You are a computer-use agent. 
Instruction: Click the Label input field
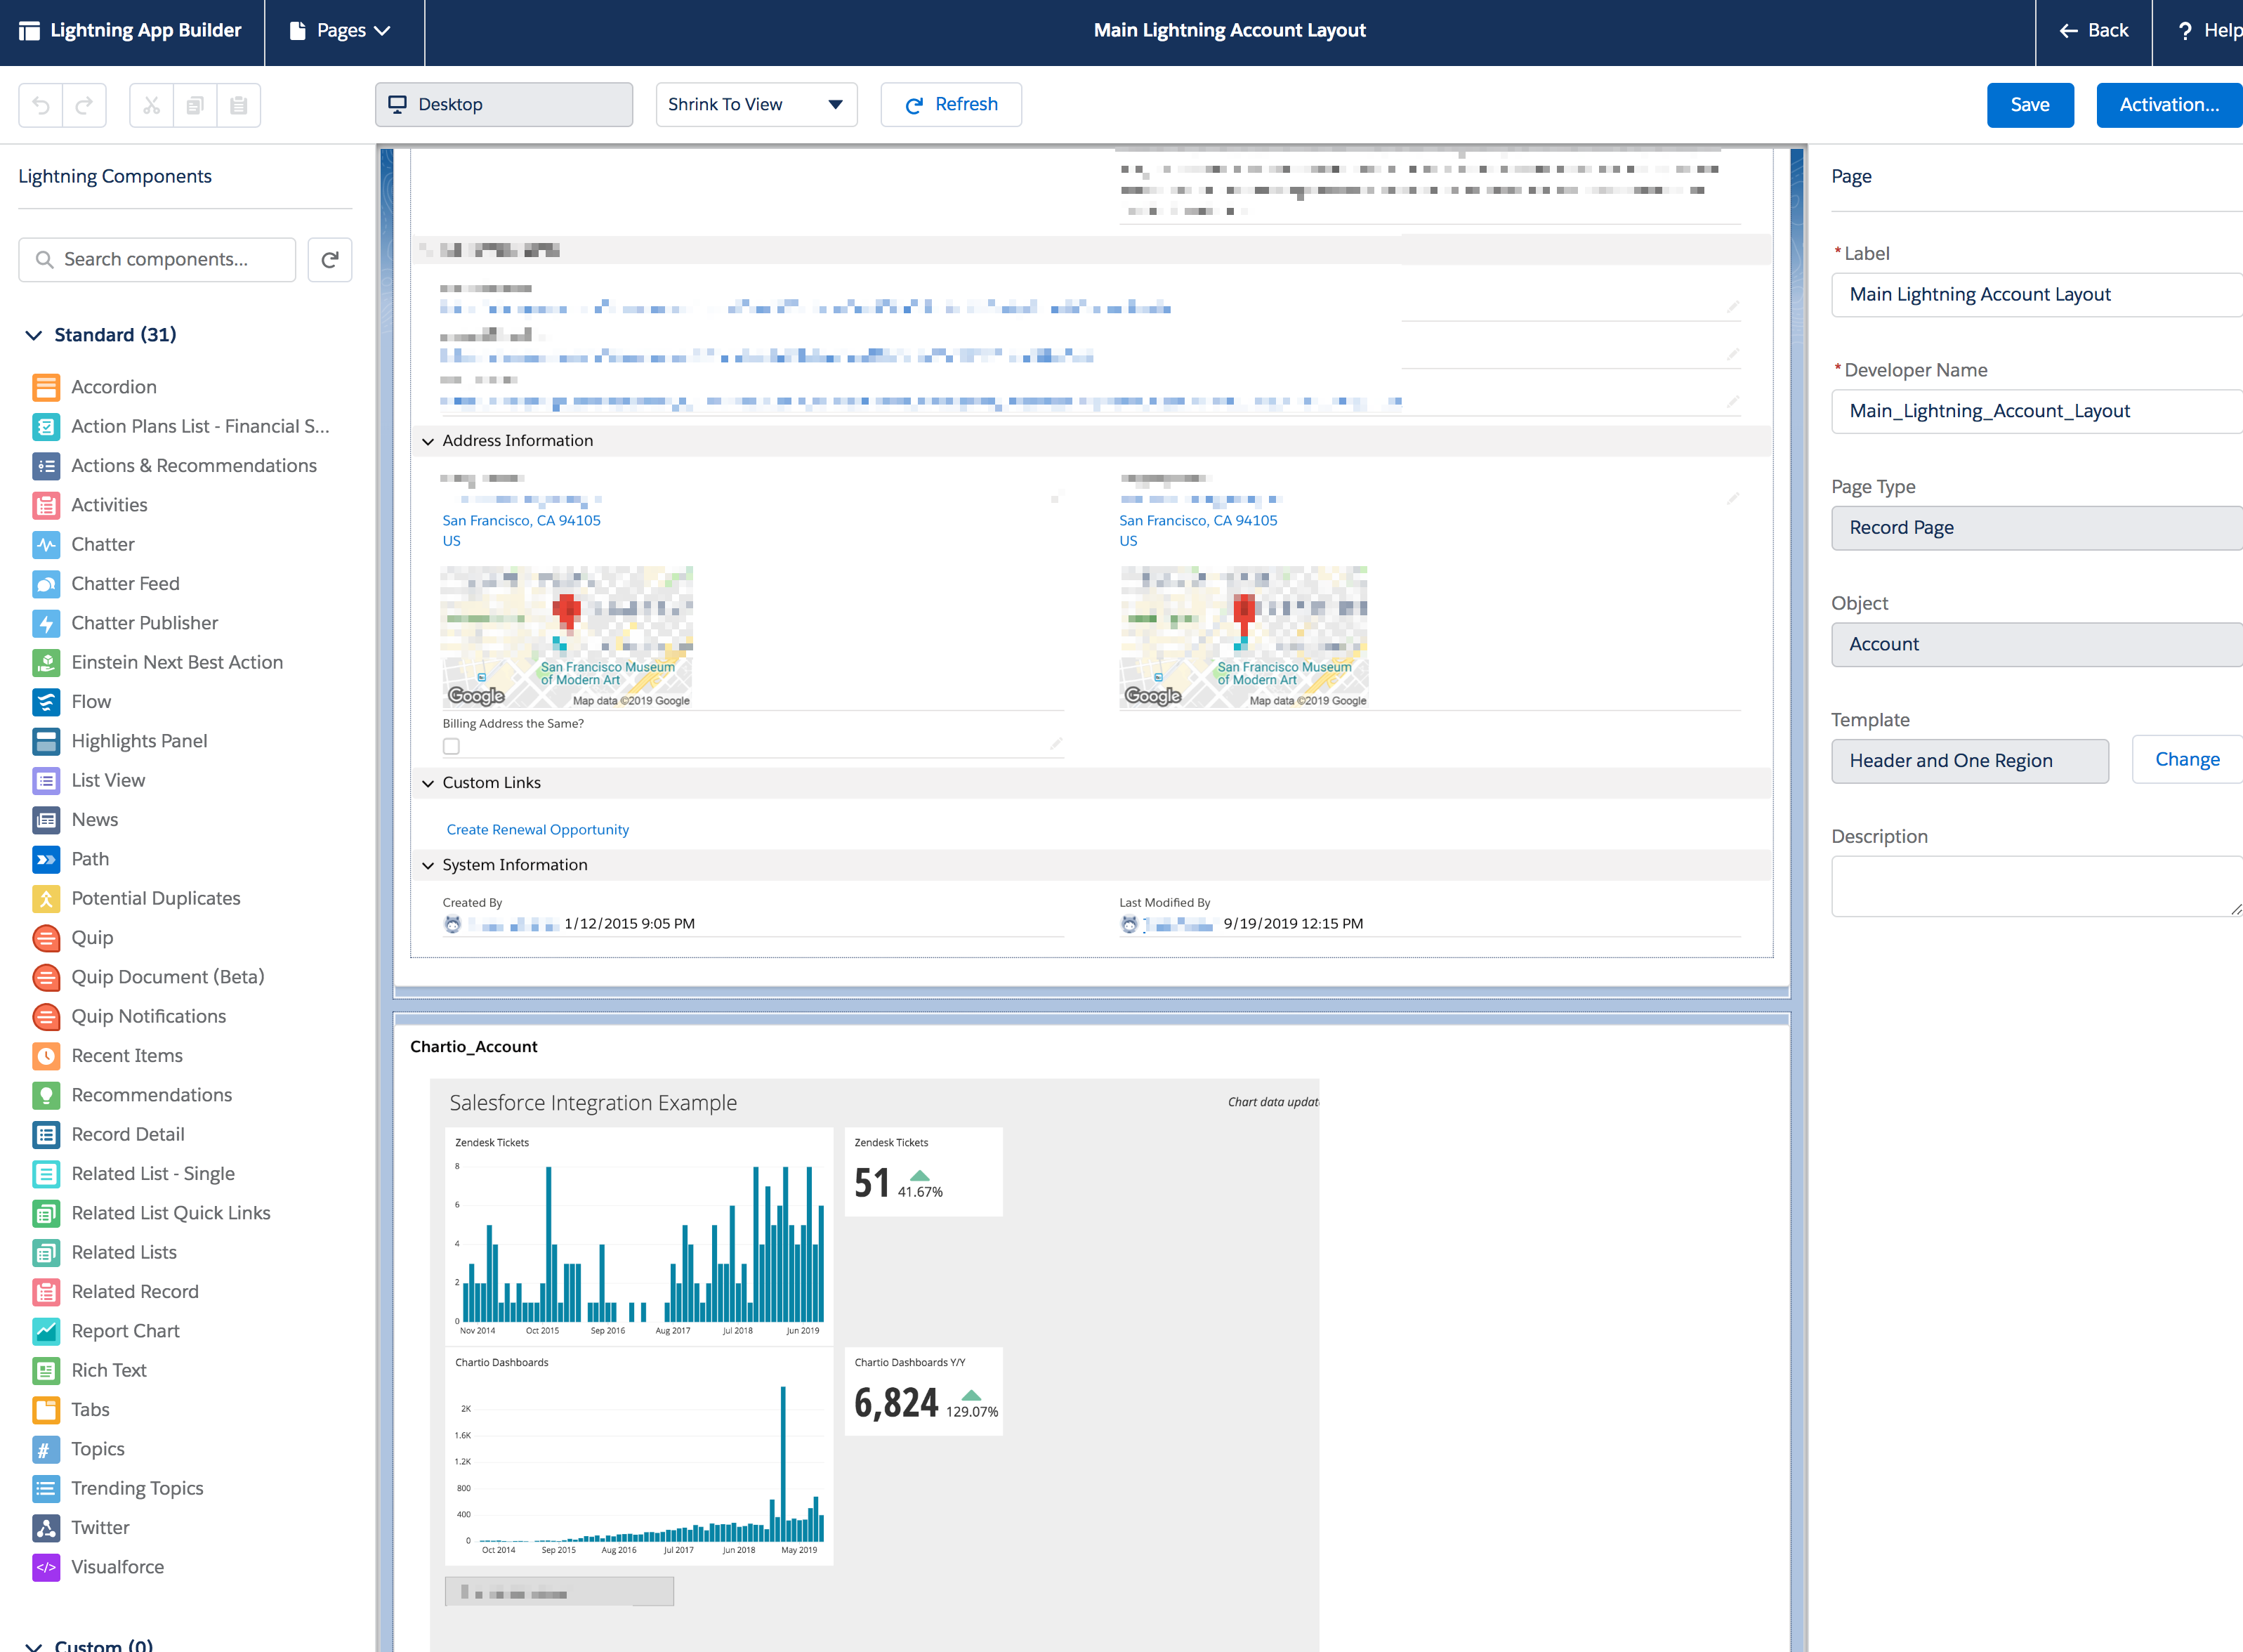pos(2037,295)
